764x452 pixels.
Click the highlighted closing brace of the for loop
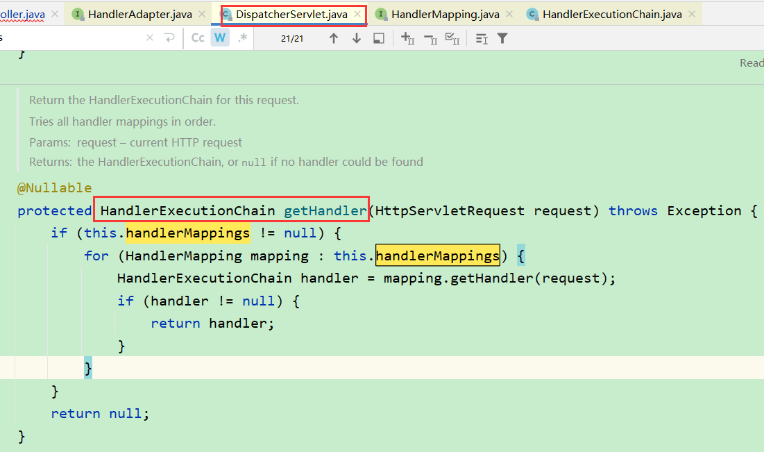[x=87, y=368]
